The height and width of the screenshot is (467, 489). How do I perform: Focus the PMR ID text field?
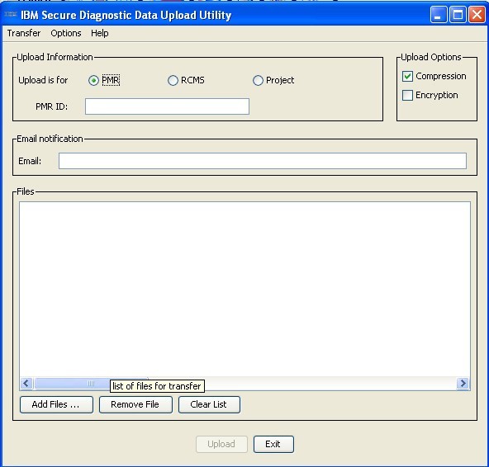tap(167, 106)
